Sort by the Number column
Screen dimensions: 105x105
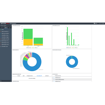19,76
